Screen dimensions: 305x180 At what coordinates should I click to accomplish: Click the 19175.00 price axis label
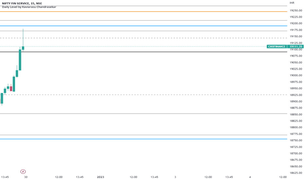[x=296, y=30]
